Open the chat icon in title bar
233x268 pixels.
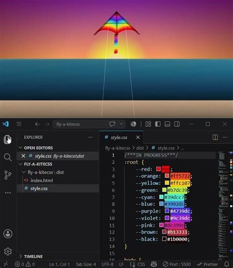click(x=112, y=124)
